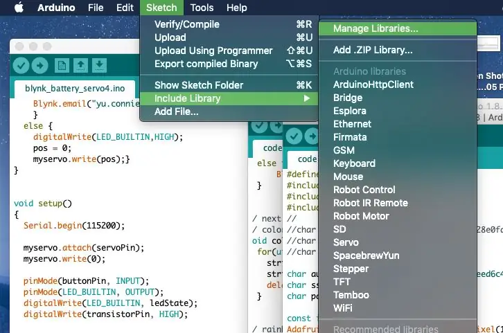
Task: Click the Open sketch up-arrow icon
Action: (x=80, y=66)
